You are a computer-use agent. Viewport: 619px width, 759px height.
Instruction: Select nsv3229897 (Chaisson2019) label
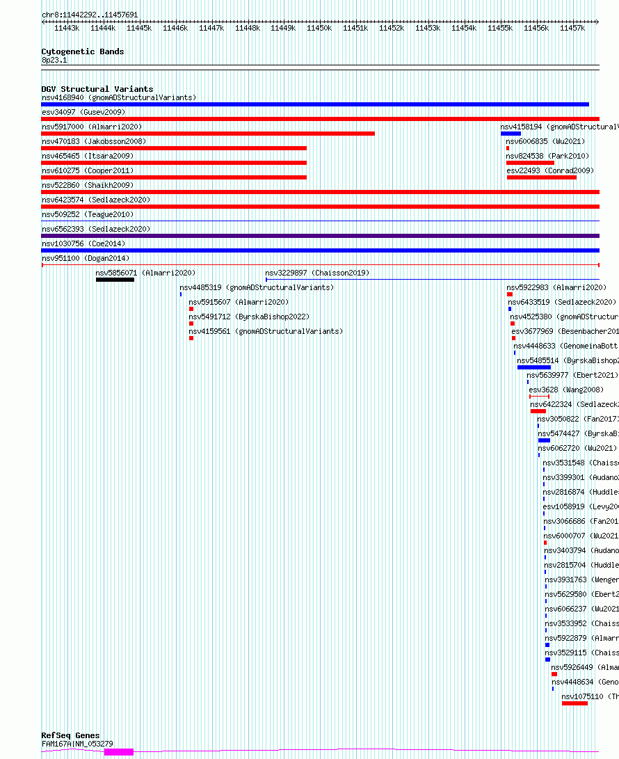tap(317, 273)
